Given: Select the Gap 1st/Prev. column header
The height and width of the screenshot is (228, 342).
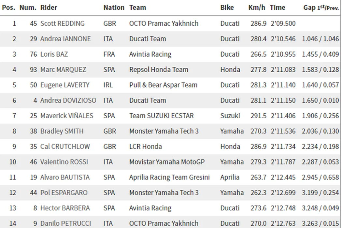Looking at the screenshot, I should pyautogui.click(x=321, y=7).
